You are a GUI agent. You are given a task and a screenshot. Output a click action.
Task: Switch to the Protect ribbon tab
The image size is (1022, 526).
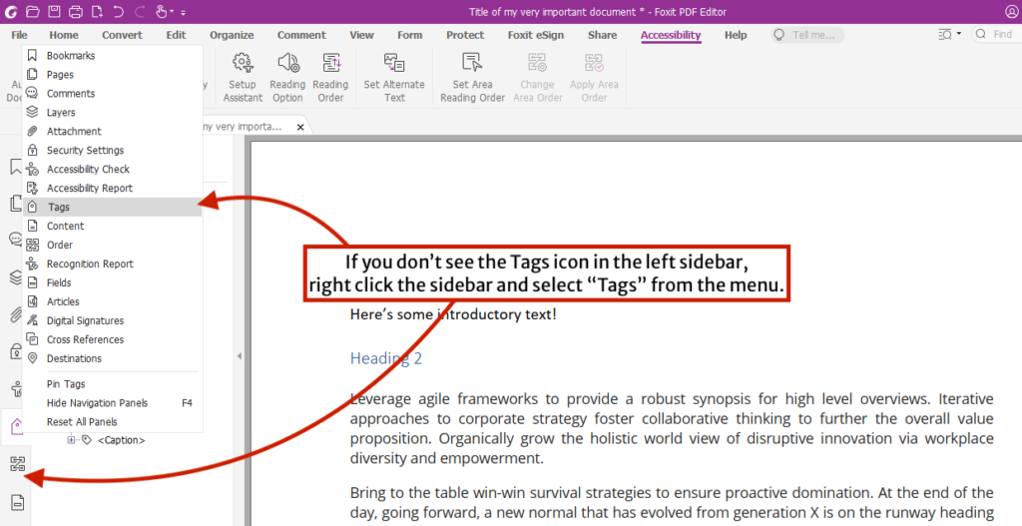coord(465,35)
